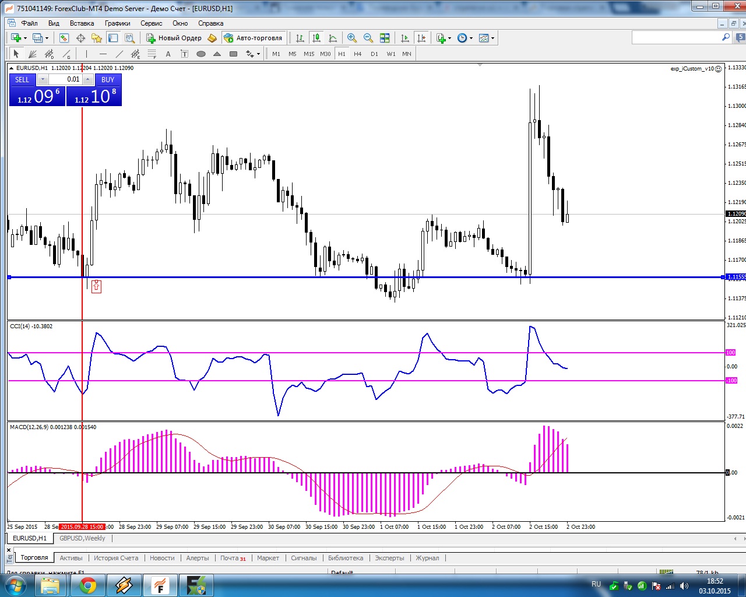Edit the 0.01 lot volume field

coord(65,79)
